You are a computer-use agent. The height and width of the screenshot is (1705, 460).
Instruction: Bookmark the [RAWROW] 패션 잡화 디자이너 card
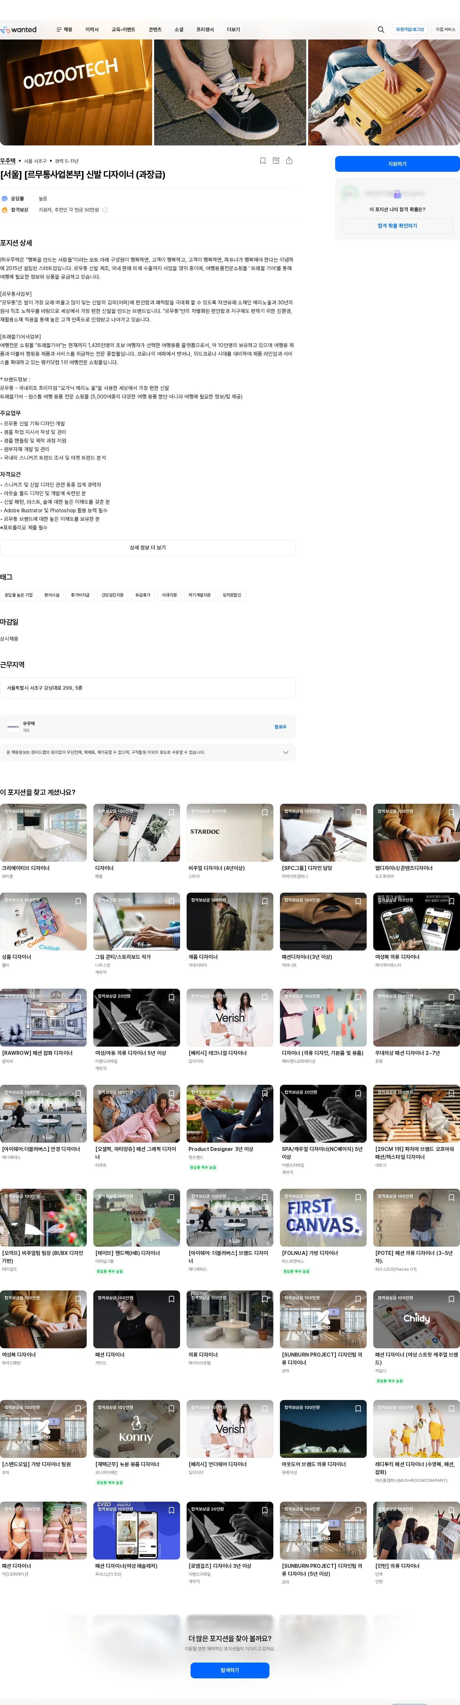click(x=78, y=997)
